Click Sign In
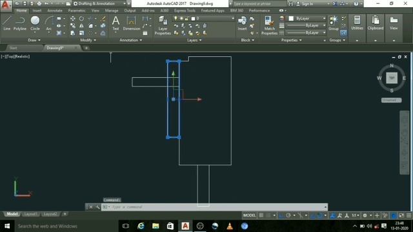The height and width of the screenshot is (232, 413). click(x=307, y=4)
